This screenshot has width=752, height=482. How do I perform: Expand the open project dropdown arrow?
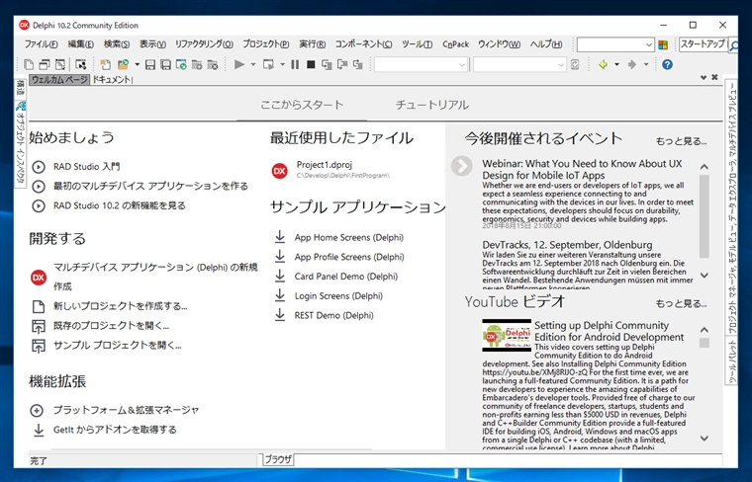pyautogui.click(x=137, y=64)
